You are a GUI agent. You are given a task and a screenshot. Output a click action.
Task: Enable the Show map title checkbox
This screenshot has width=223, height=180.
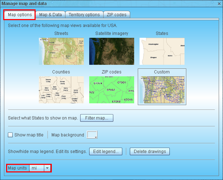10,135
